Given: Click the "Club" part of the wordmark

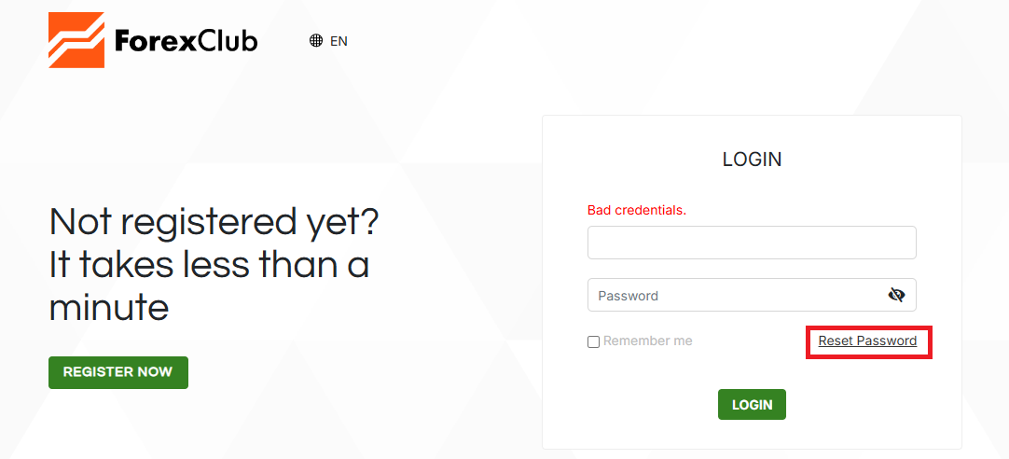Looking at the screenshot, I should pyautogui.click(x=228, y=41).
